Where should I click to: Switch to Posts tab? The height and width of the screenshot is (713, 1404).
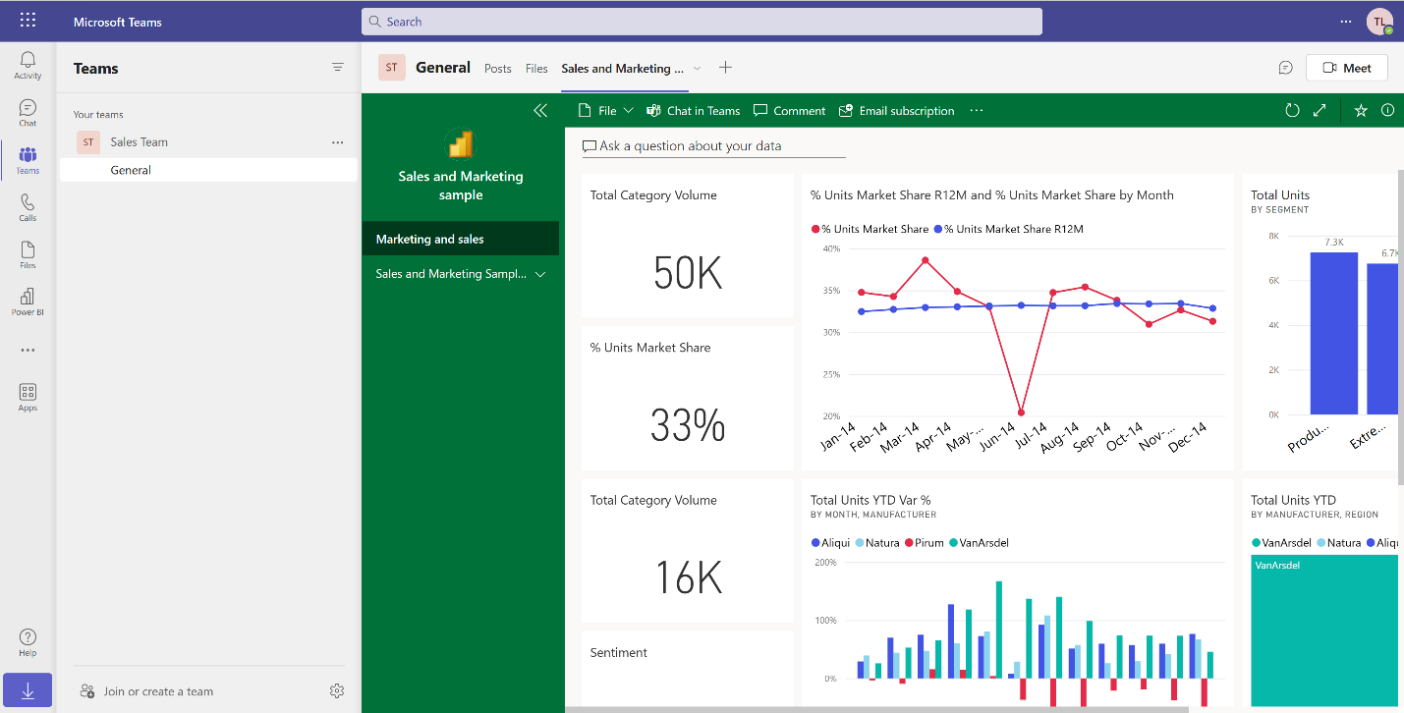pyautogui.click(x=498, y=69)
